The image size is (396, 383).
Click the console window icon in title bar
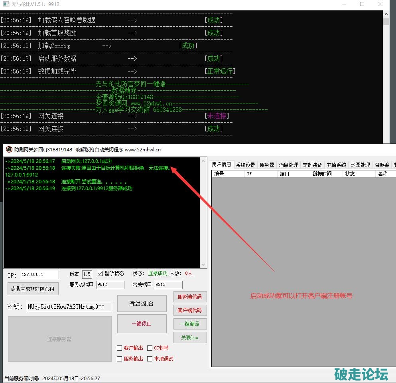coord(6,4)
